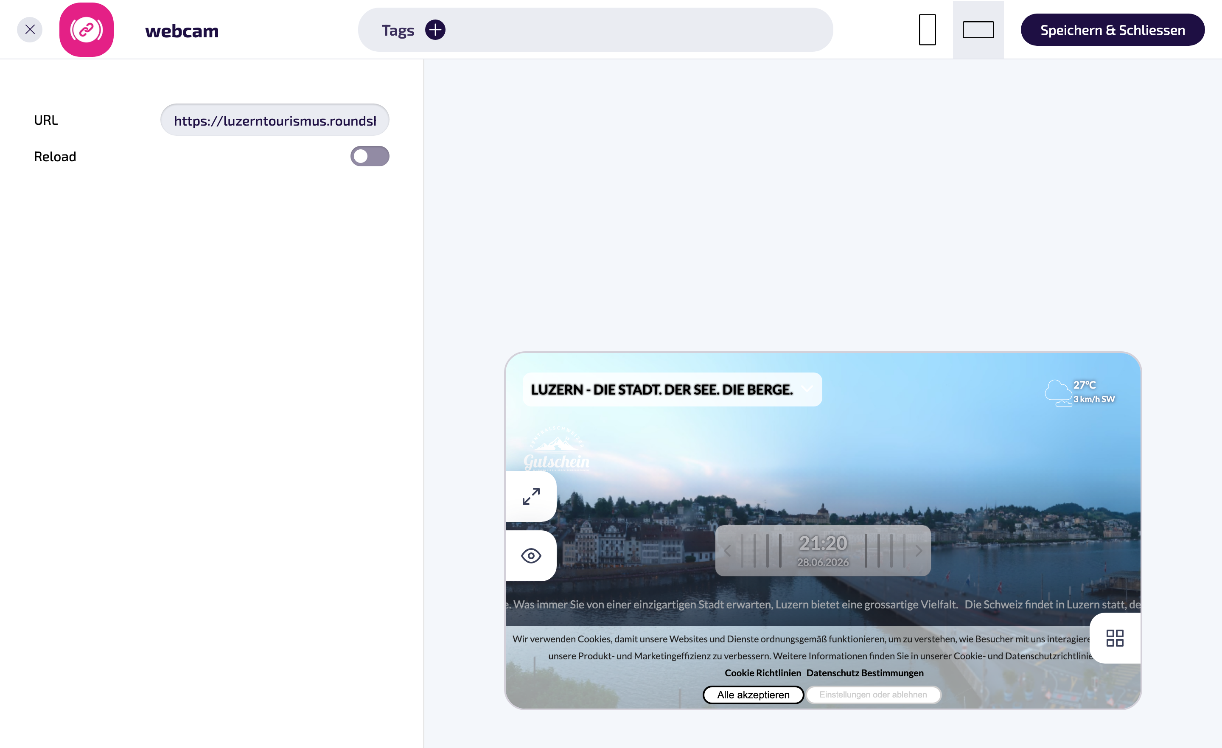Open the grid overview icon in webcam
The height and width of the screenshot is (748, 1222).
1114,638
